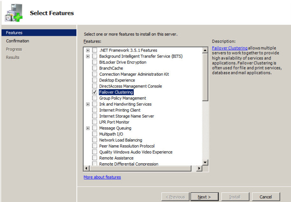Enable the Multipath I/O checkbox

[x=95, y=134]
